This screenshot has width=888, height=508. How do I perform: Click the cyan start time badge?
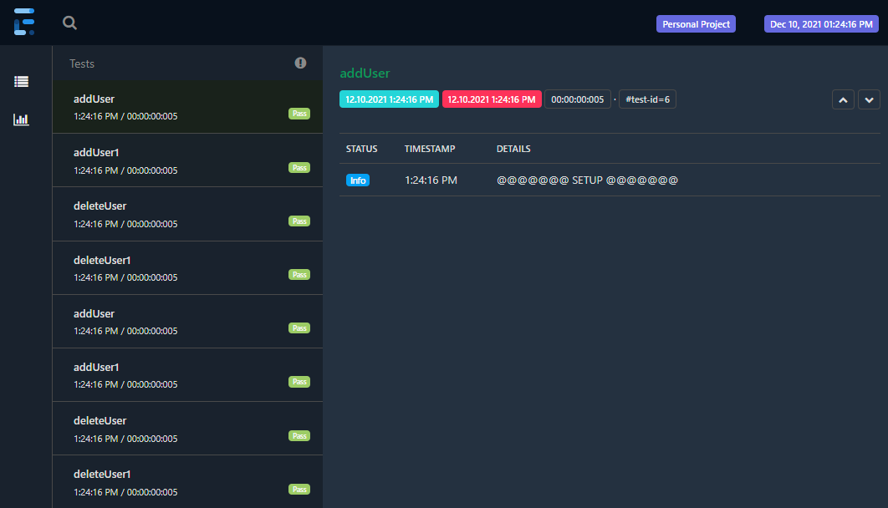coord(389,99)
